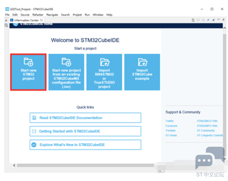Image resolution: width=228 pixels, height=181 pixels.
Task: Click the Home icon in Information Center toolbar
Action: click(193, 20)
